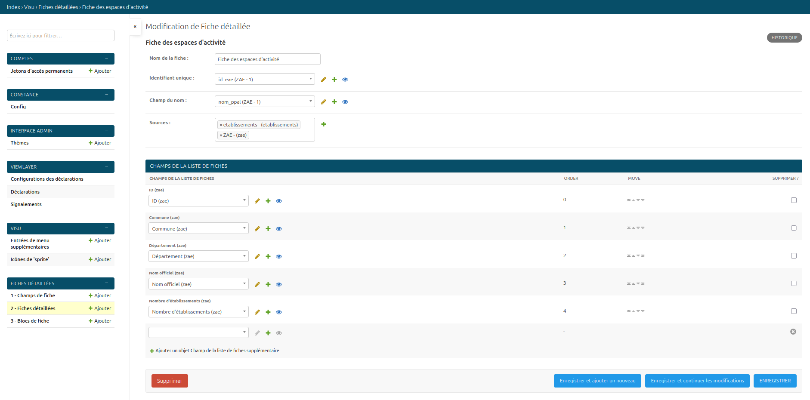This screenshot has width=810, height=400.
Task: Open Configurations des déclarations
Action: coord(47,179)
